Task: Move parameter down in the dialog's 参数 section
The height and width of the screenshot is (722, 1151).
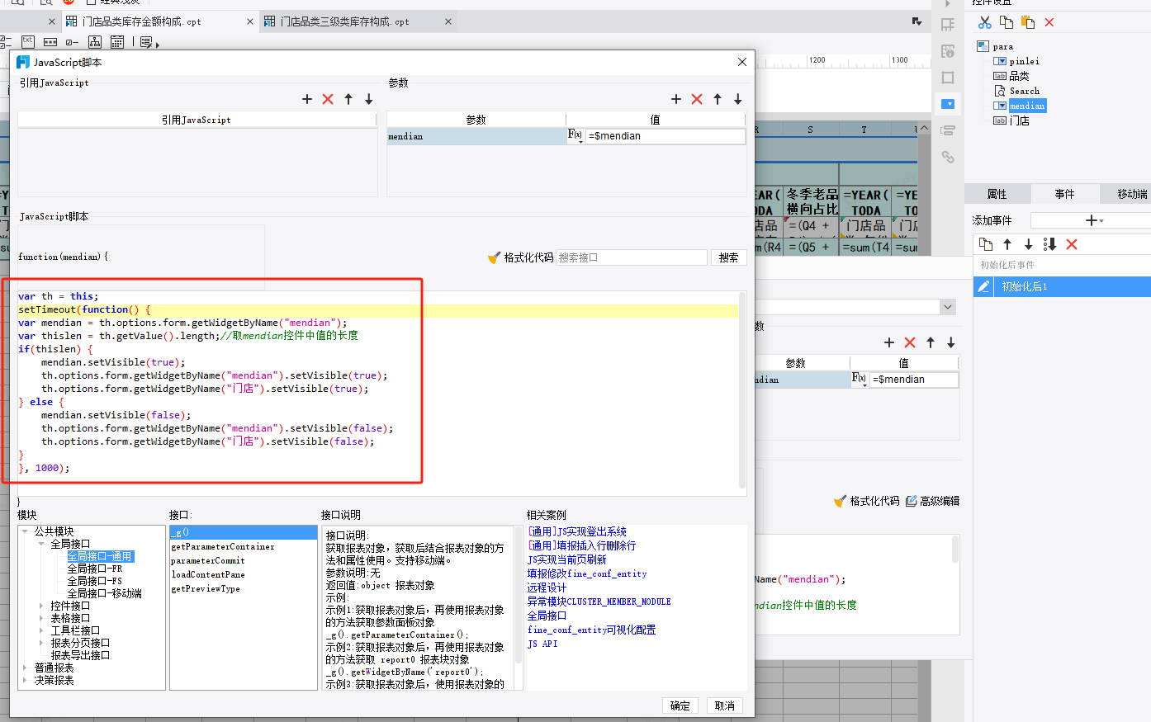Action: point(738,99)
